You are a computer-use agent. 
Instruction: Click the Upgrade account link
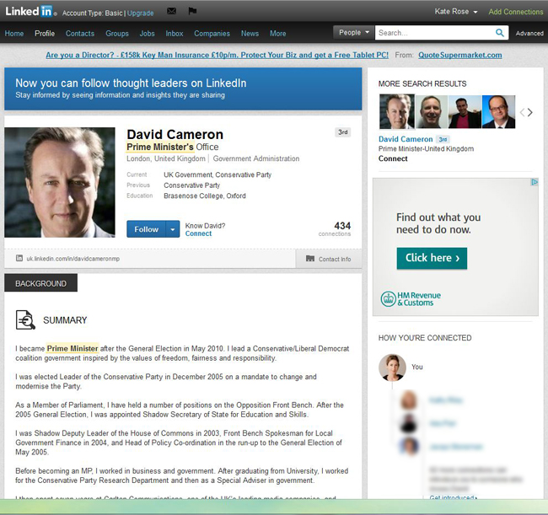141,13
